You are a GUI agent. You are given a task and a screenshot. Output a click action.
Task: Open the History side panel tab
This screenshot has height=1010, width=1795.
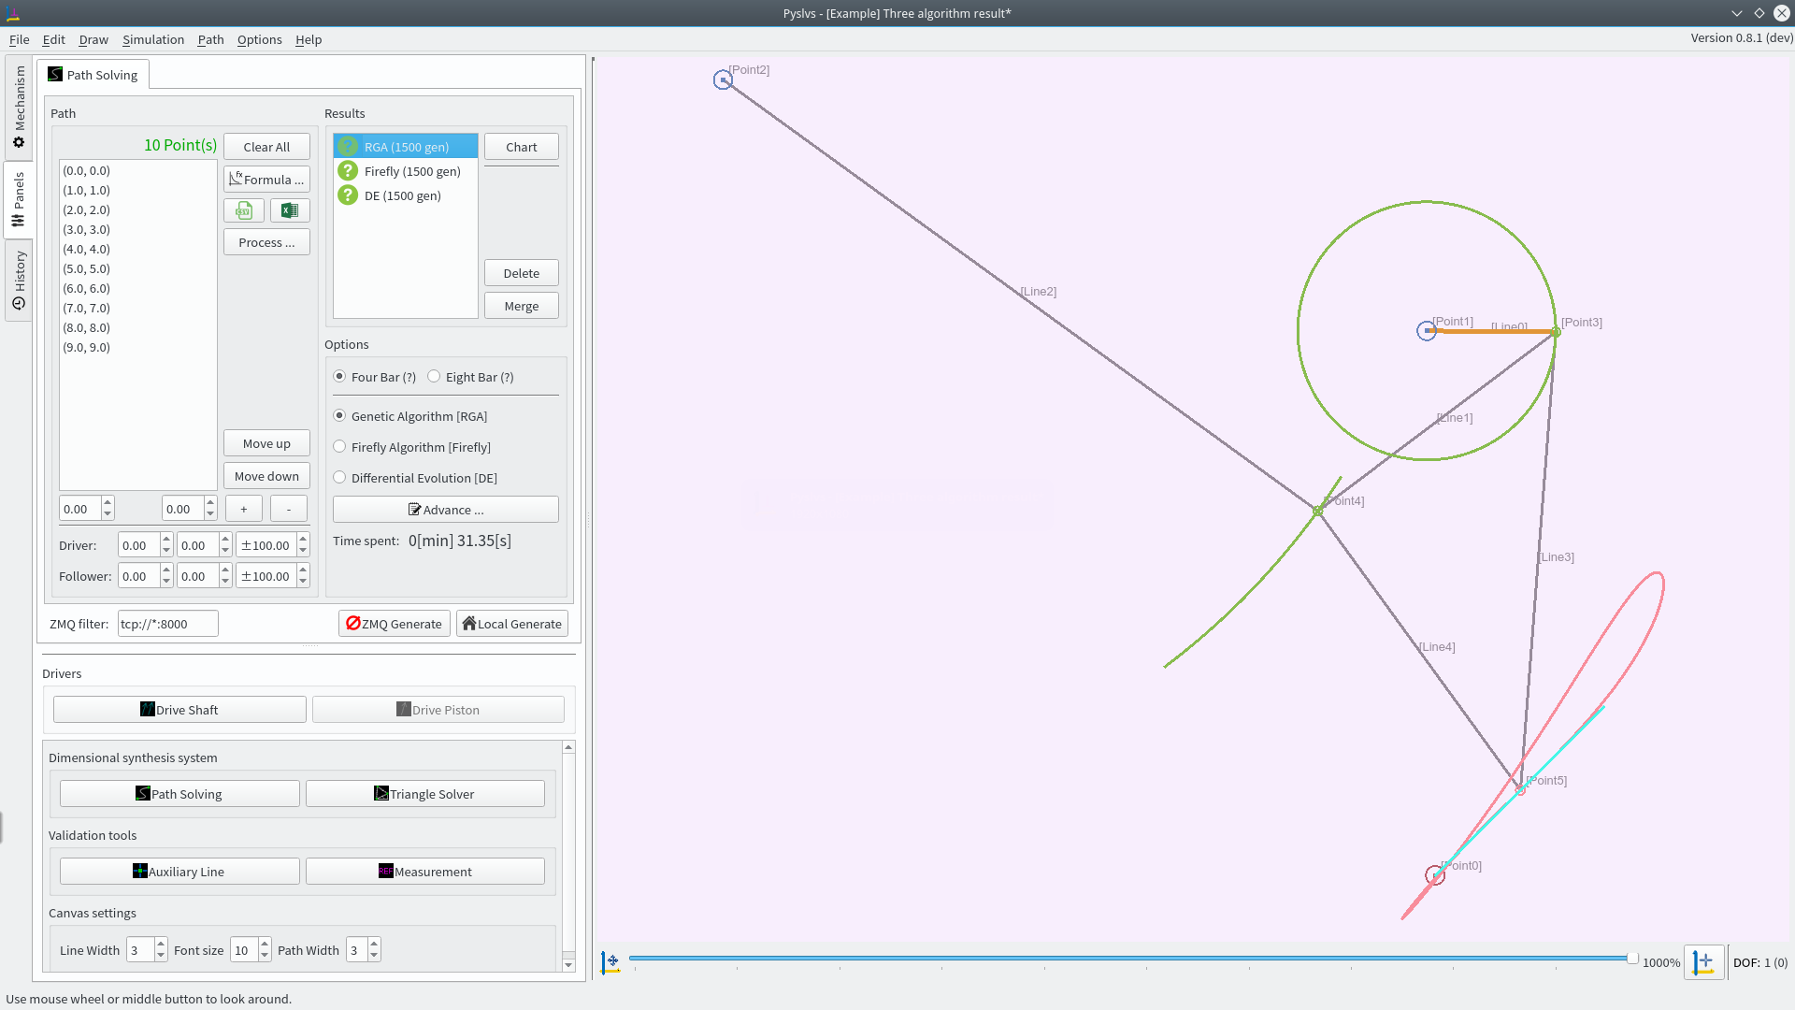click(19, 281)
